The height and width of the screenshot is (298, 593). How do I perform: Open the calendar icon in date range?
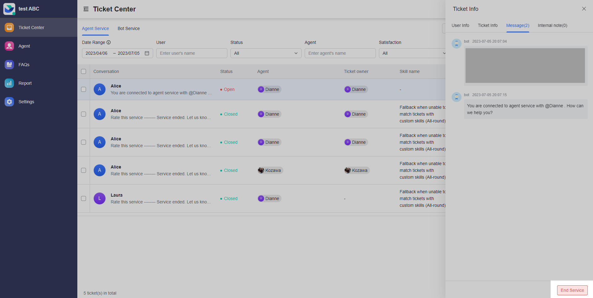tap(147, 53)
